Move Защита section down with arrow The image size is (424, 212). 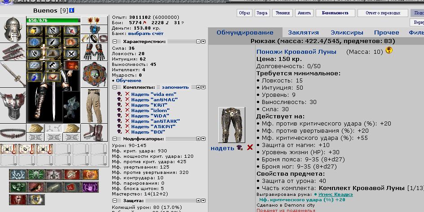coord(203,201)
